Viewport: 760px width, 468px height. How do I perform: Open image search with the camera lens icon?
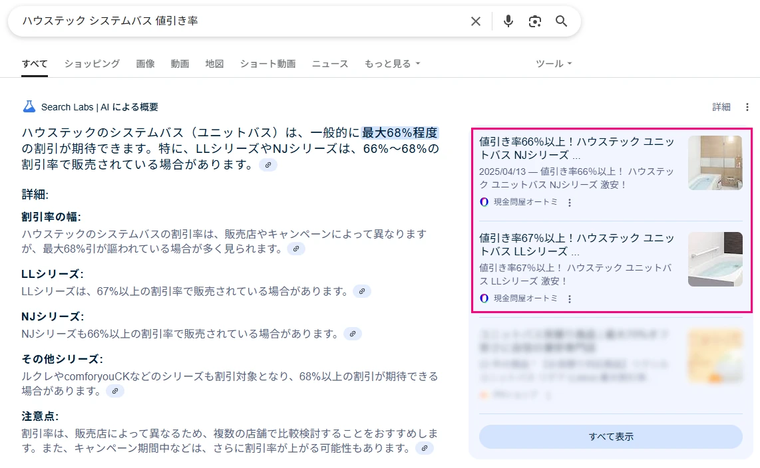(534, 21)
